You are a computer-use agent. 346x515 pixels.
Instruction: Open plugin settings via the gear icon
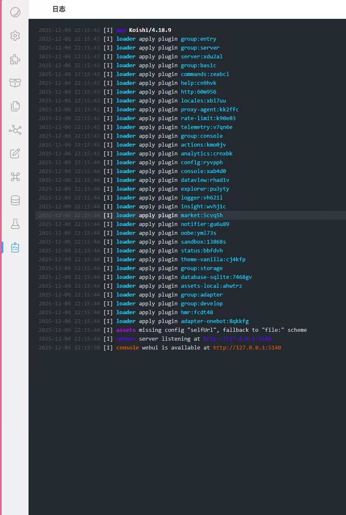(15, 36)
